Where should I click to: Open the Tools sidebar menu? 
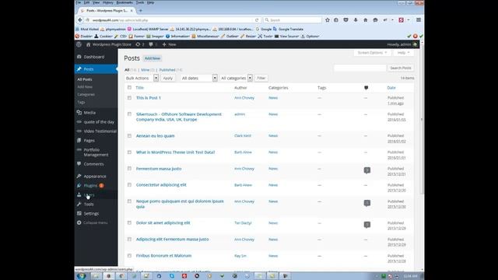tap(89, 204)
